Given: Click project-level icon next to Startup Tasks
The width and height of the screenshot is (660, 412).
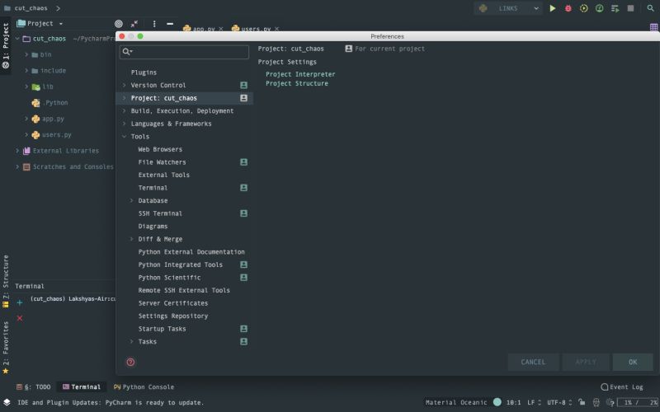Looking at the screenshot, I should click(243, 329).
